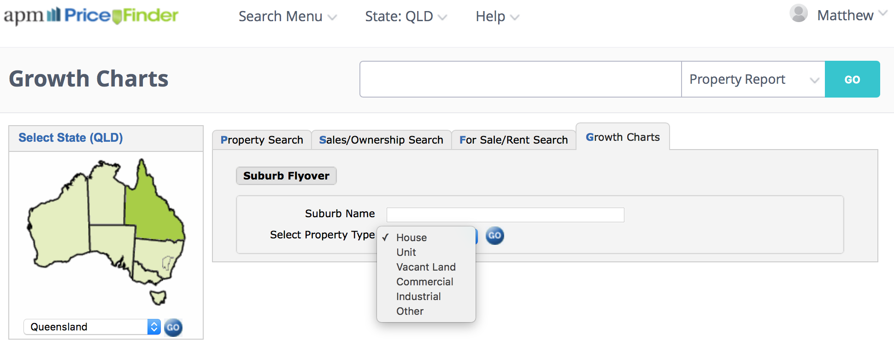Choose Unit from property type list
The width and height of the screenshot is (894, 347).
click(x=406, y=252)
